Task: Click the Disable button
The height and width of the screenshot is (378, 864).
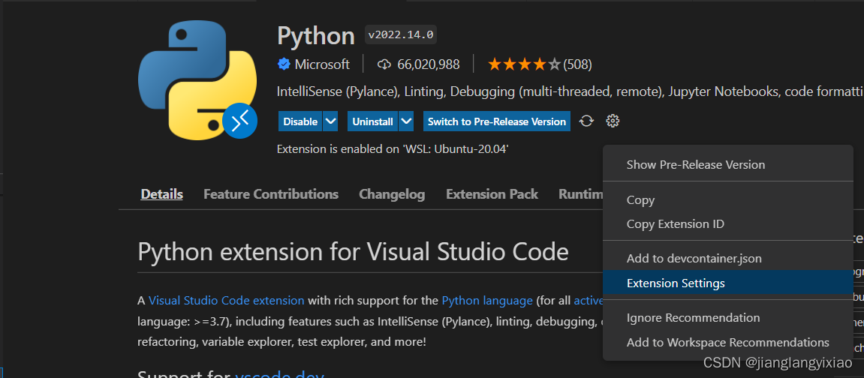Action: click(x=300, y=121)
